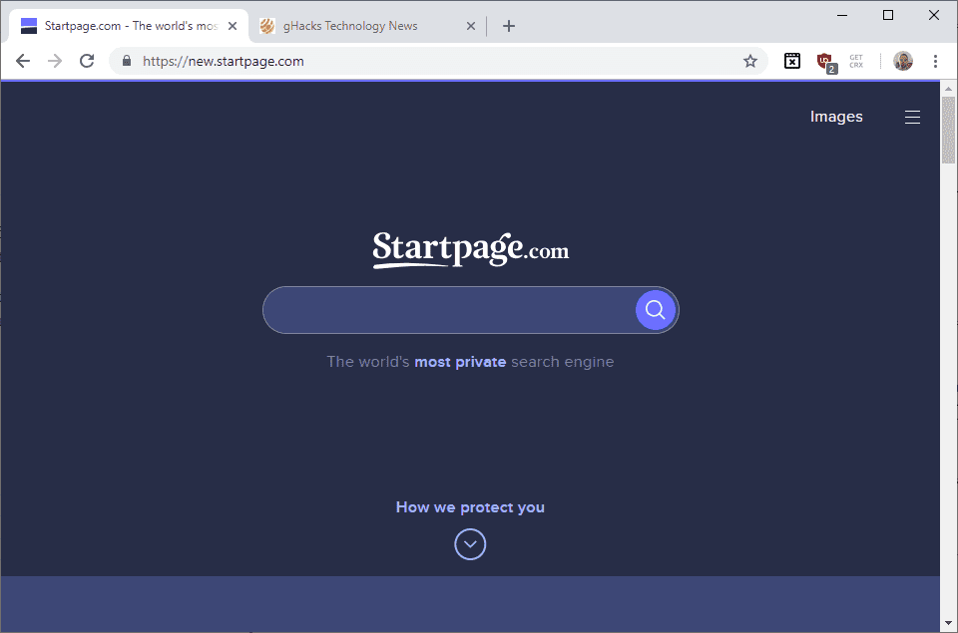The height and width of the screenshot is (633, 958).
Task: Open the user profile avatar
Action: [x=903, y=61]
